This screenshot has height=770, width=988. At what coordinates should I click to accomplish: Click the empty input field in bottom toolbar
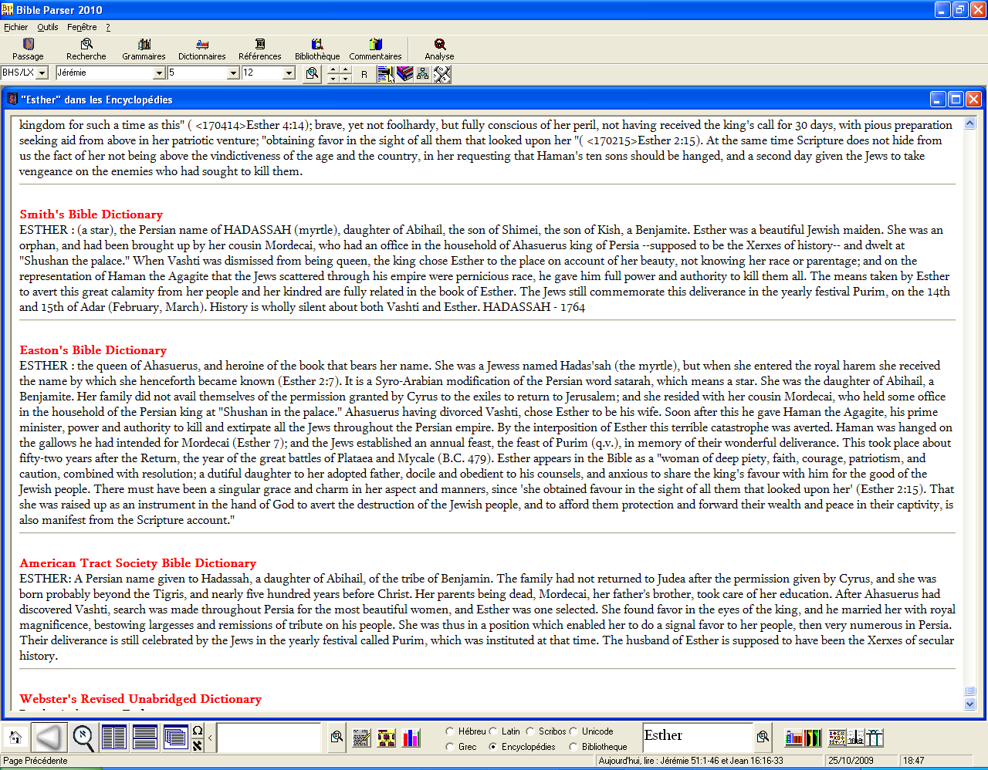point(269,738)
